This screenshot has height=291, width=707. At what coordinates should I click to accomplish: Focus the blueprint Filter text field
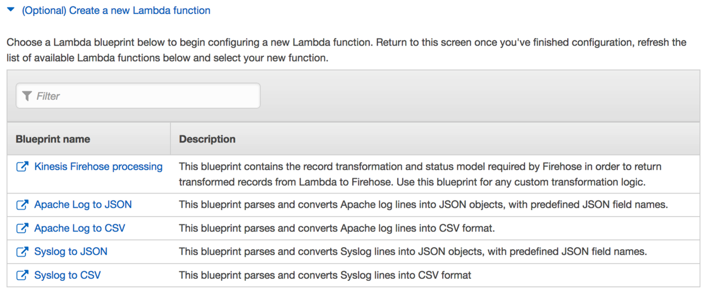tap(145, 96)
